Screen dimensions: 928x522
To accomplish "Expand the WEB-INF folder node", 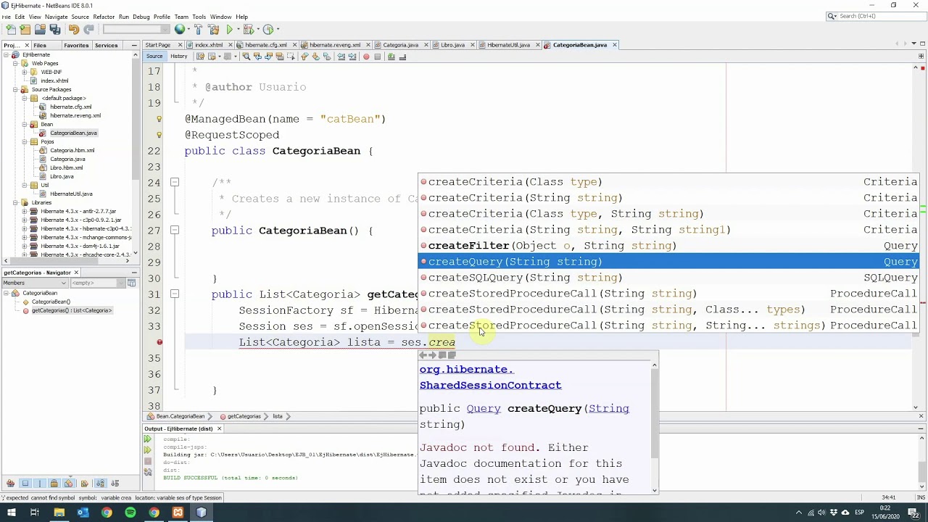I will click(25, 72).
